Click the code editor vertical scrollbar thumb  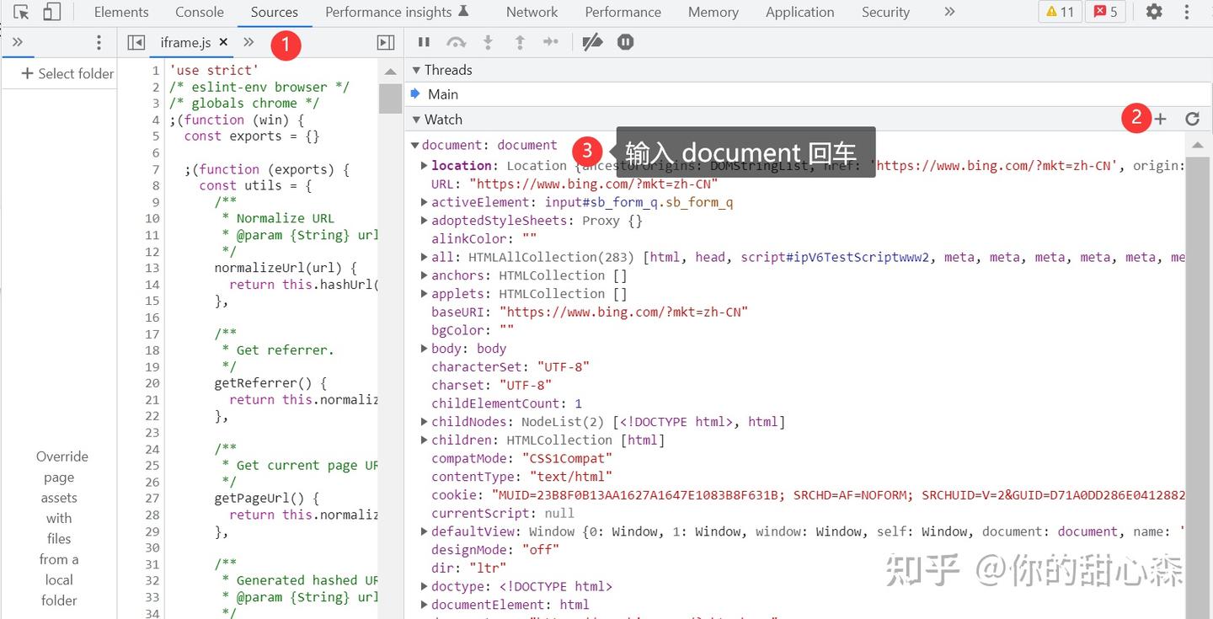390,98
